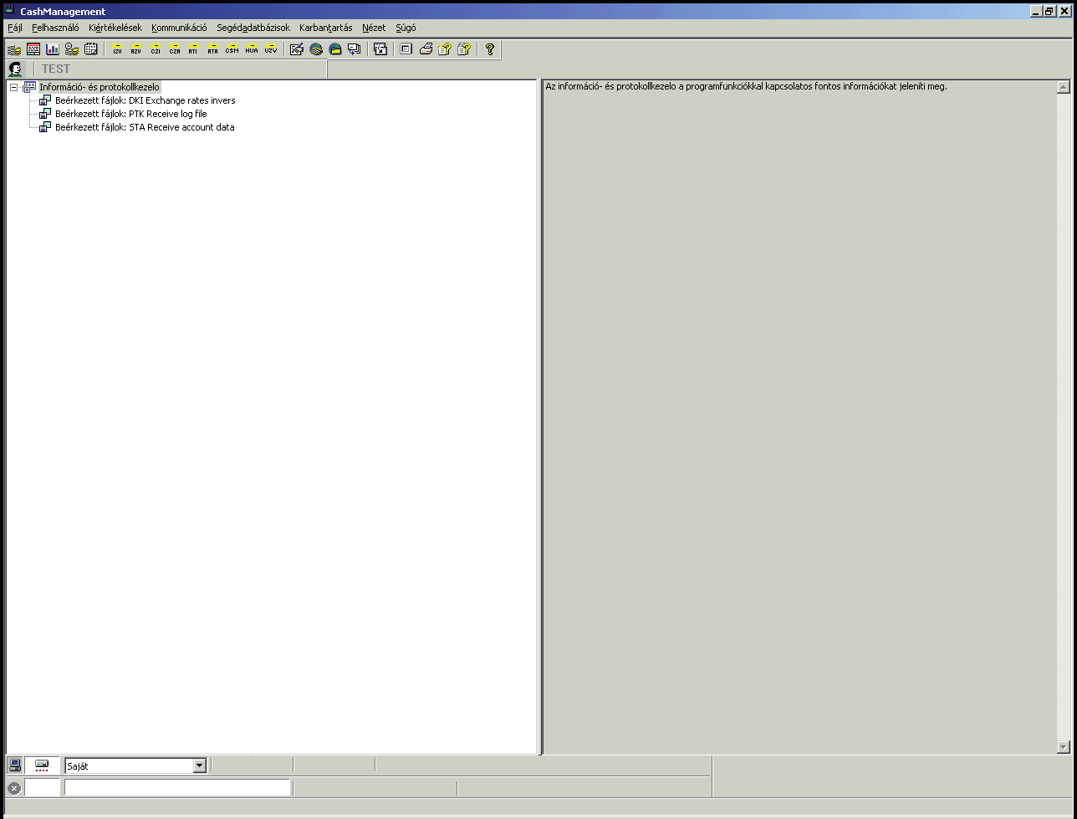Click the UZV toolbar button
This screenshot has width=1077, height=819.
click(270, 49)
